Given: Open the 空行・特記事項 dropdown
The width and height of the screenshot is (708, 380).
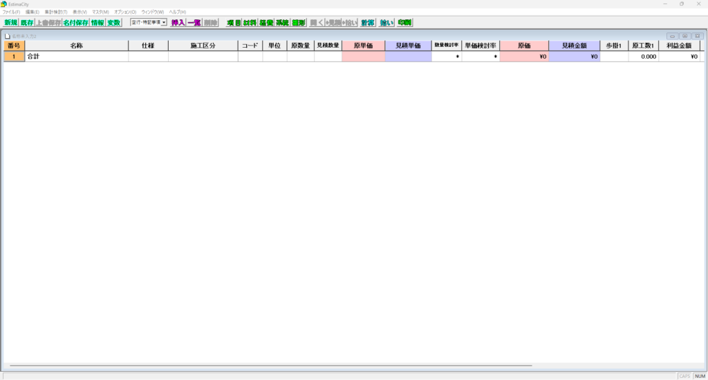Looking at the screenshot, I should (x=149, y=22).
